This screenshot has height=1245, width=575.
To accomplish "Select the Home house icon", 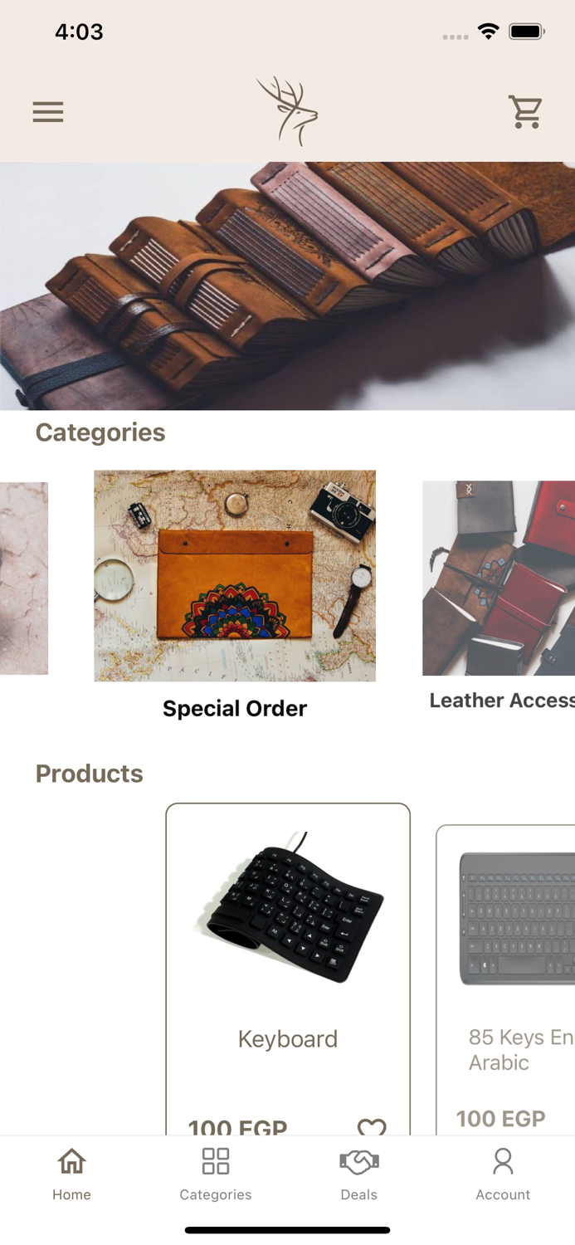I will click(x=72, y=1161).
